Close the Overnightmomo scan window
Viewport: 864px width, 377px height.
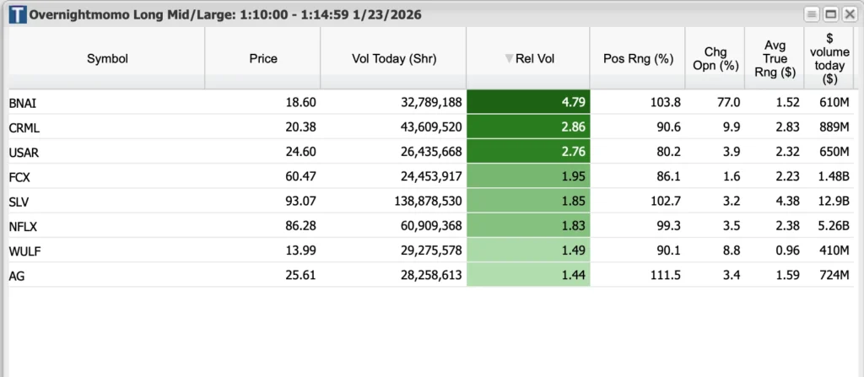pyautogui.click(x=848, y=14)
